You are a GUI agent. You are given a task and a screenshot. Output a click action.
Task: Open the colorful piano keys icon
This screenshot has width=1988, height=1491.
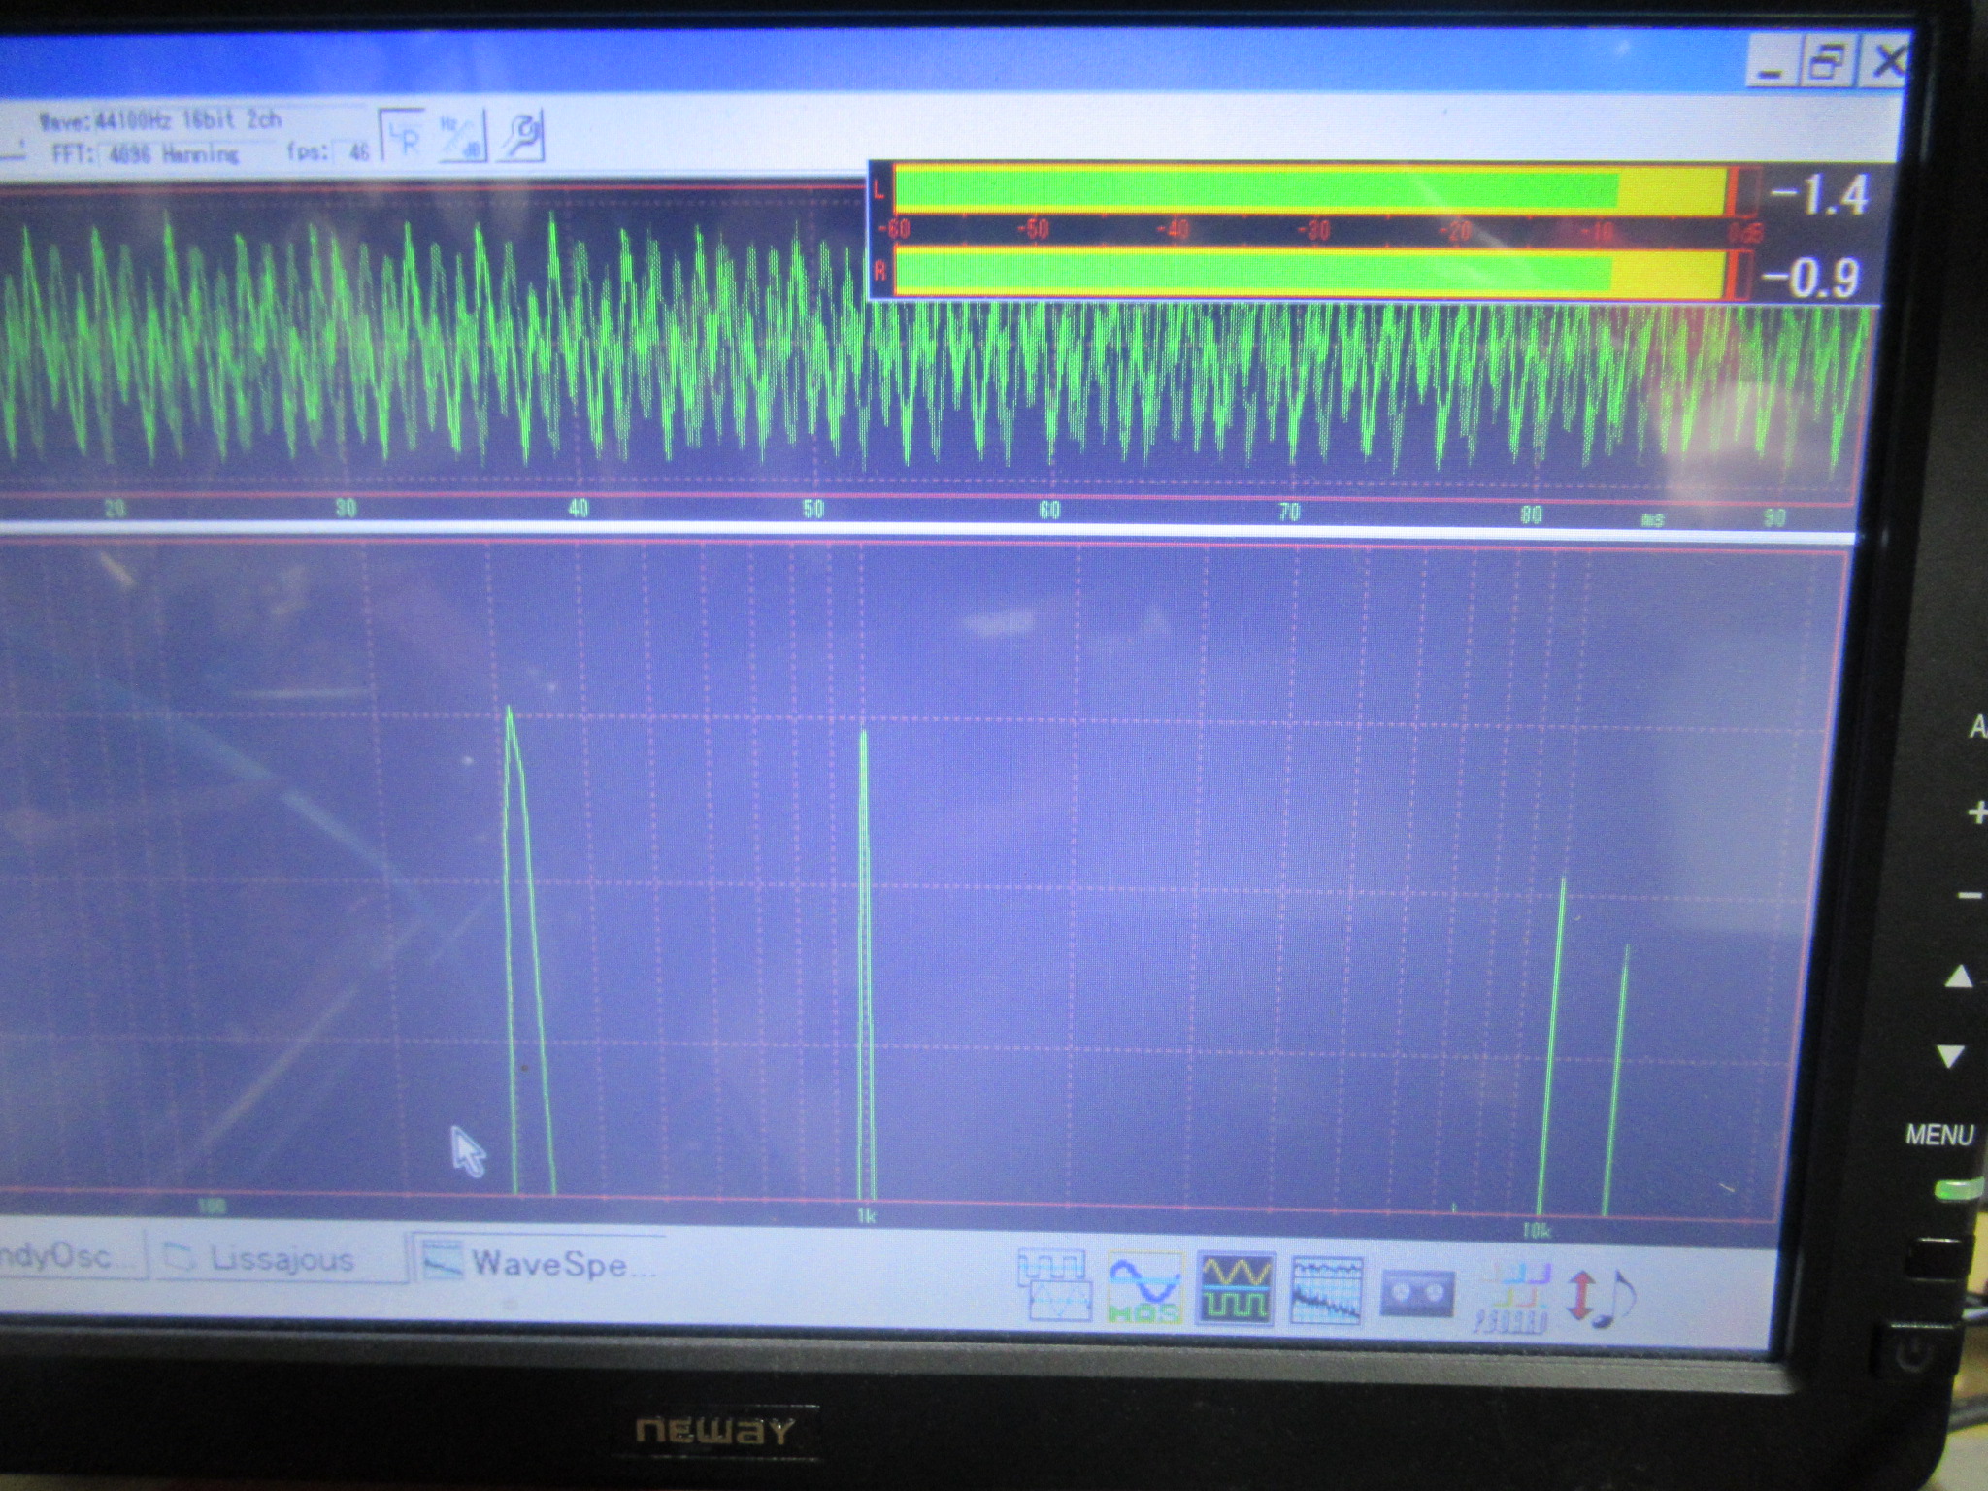point(1511,1297)
